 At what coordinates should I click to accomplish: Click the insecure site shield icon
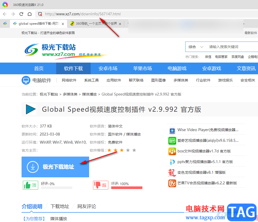40,14
